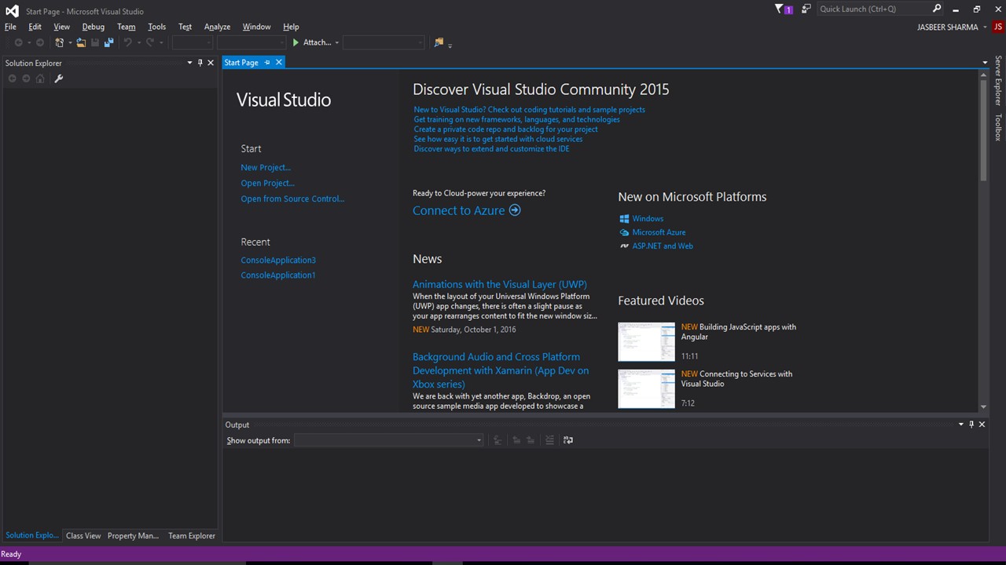Close the Solution Explorer panel
The image size is (1006, 565).
click(x=210, y=63)
